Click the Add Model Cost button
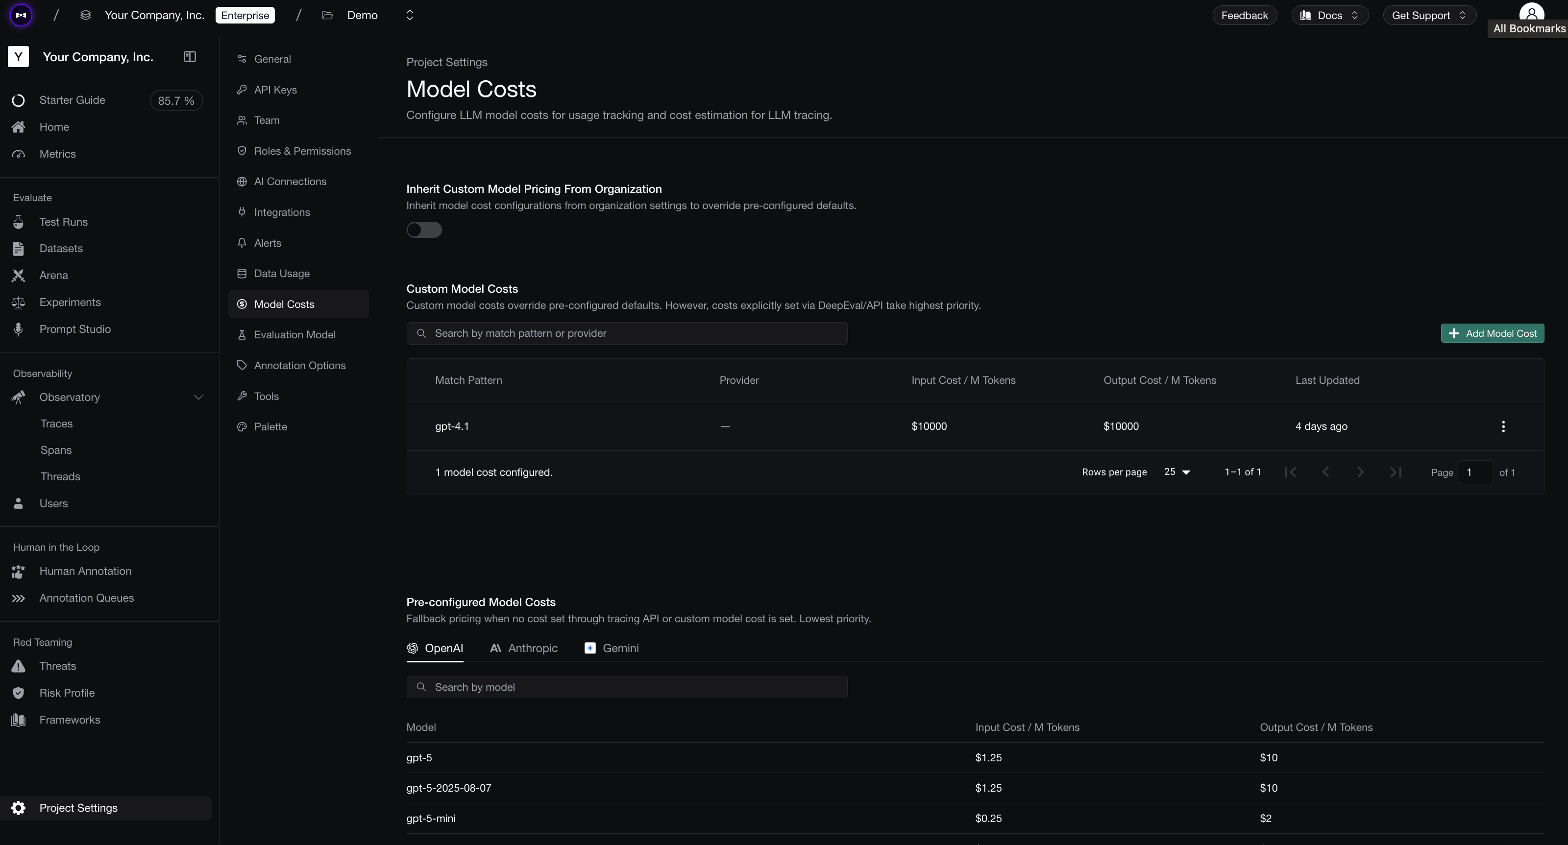Image resolution: width=1568 pixels, height=845 pixels. point(1492,333)
